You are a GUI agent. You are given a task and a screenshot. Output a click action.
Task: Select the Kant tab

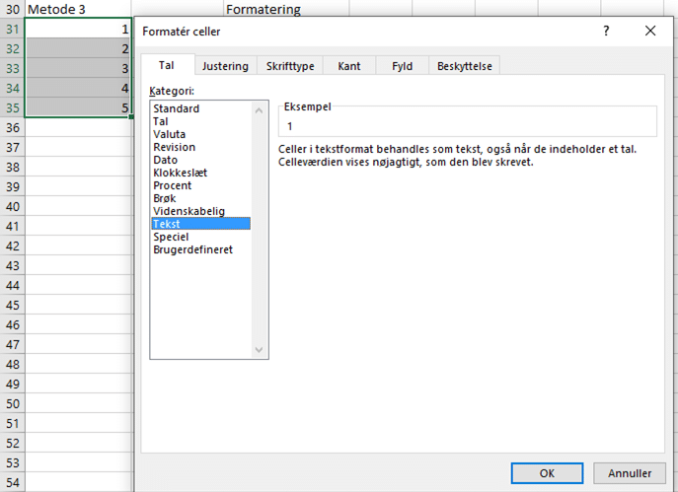point(349,66)
